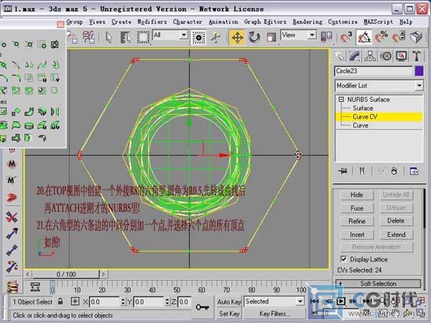Screen dimensions: 431x323
Task: Click the Y coordinate spinner arrows
Action: tap(167, 301)
